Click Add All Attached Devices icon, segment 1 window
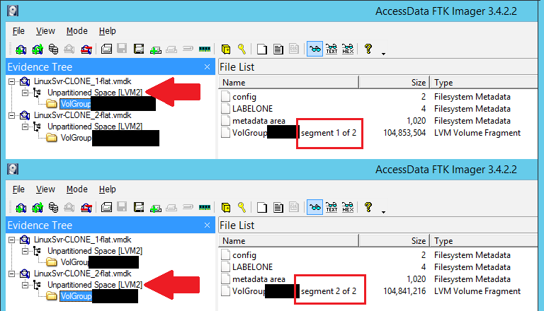 [x=37, y=49]
